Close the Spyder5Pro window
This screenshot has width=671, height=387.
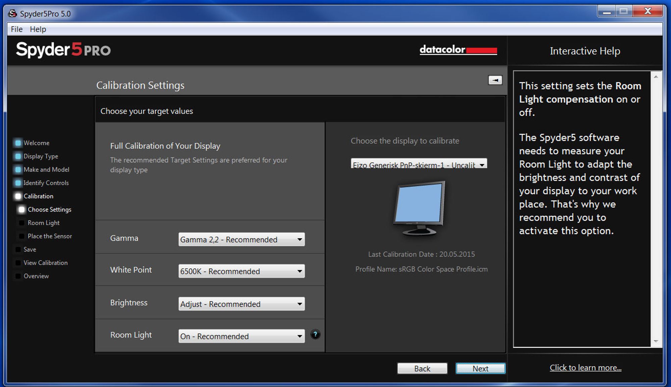coord(648,11)
